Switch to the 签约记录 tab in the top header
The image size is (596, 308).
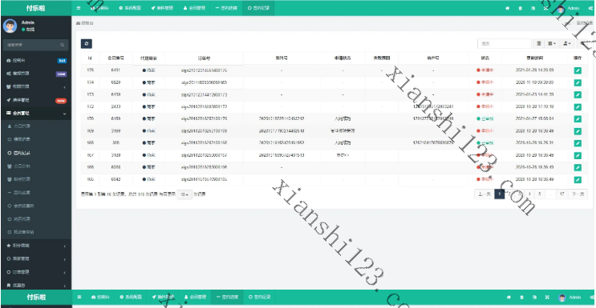click(258, 8)
